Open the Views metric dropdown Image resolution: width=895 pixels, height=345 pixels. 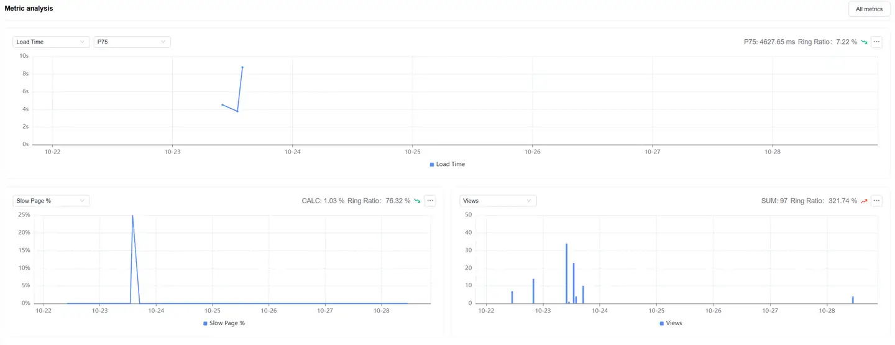(x=498, y=201)
